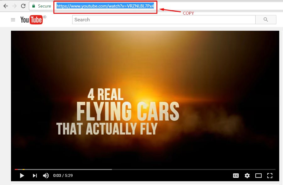Toggle closed captions CC button

pos(236,176)
